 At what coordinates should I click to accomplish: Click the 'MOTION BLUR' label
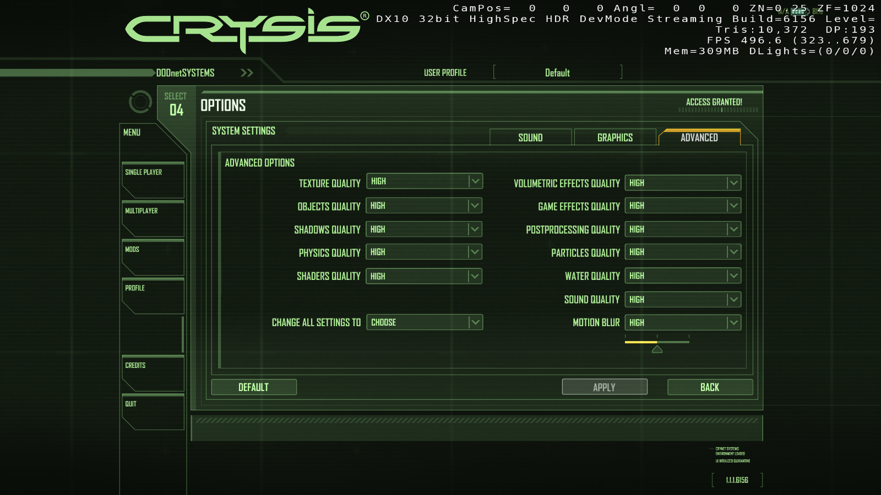pos(596,323)
